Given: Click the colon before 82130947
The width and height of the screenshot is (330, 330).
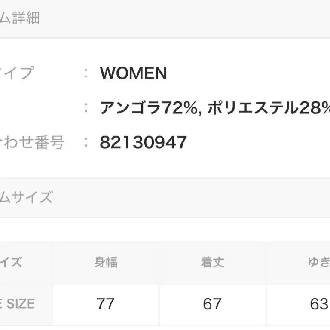Looking at the screenshot, I should coord(86,142).
